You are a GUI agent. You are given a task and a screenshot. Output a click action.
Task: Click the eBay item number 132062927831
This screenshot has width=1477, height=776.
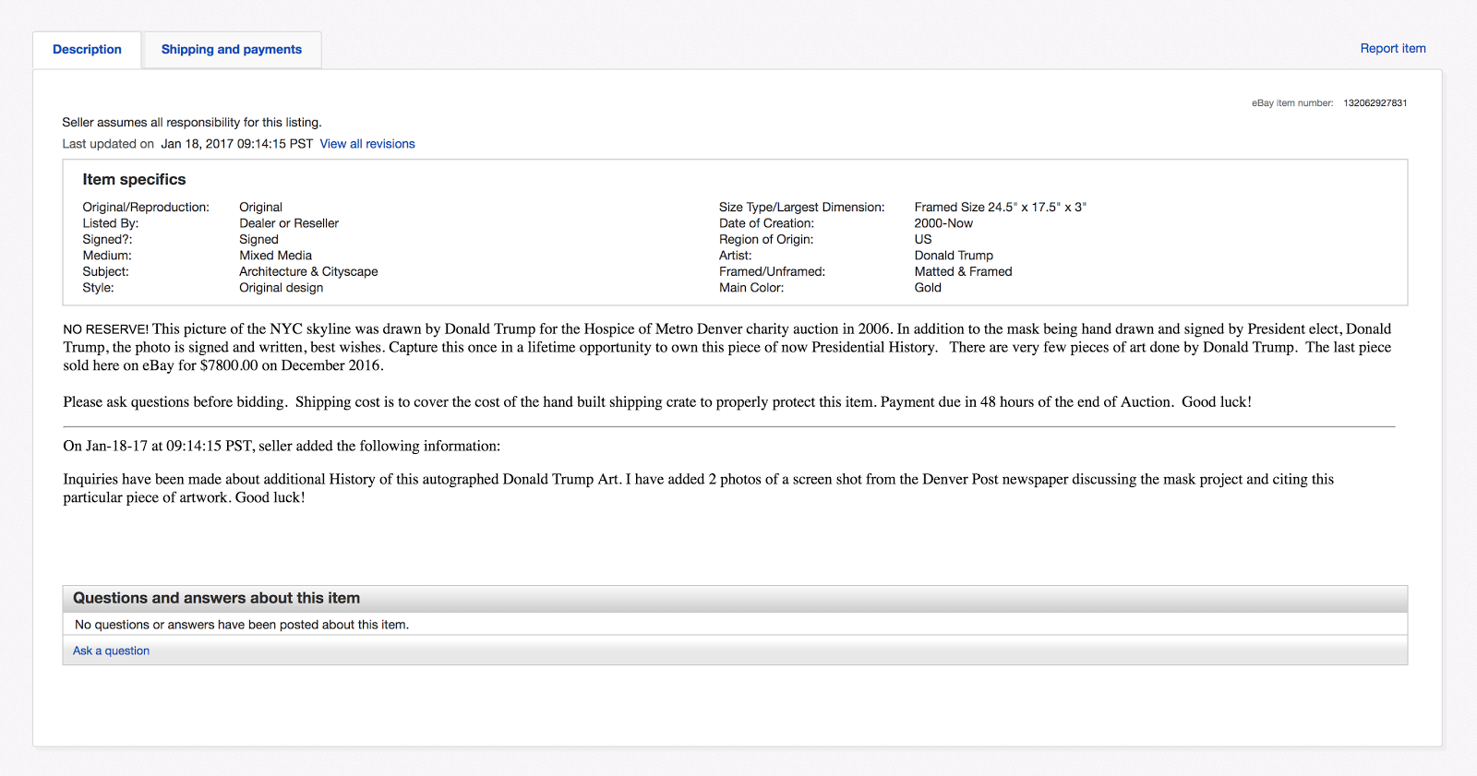1375,103
